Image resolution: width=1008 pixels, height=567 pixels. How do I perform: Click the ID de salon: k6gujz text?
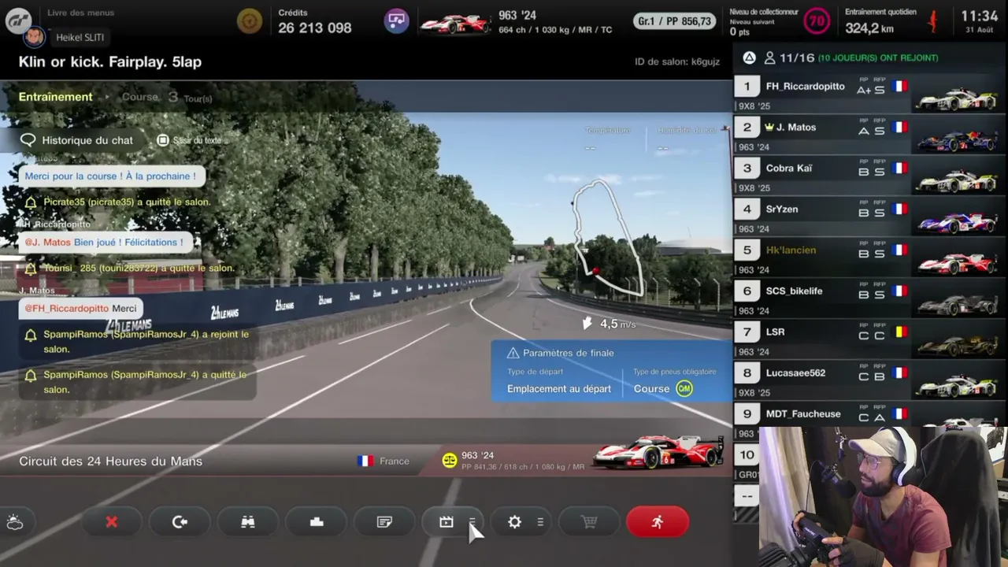(x=677, y=61)
